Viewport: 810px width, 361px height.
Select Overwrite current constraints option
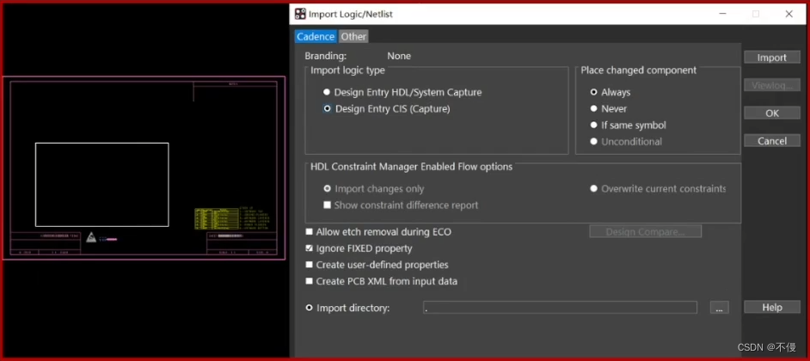(594, 189)
